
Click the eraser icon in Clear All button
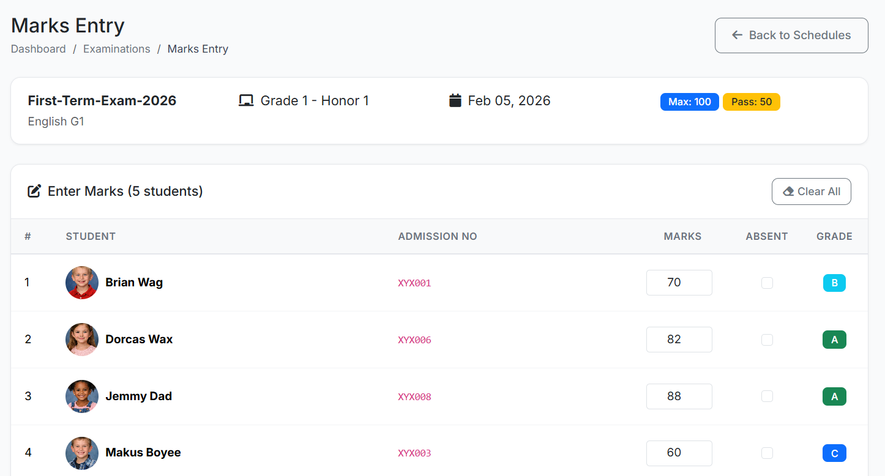pyautogui.click(x=788, y=192)
